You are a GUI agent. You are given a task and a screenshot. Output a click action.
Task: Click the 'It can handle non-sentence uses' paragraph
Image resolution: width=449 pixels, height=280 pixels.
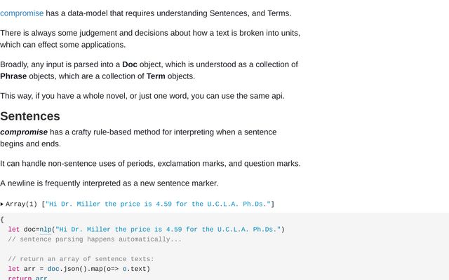point(150,163)
